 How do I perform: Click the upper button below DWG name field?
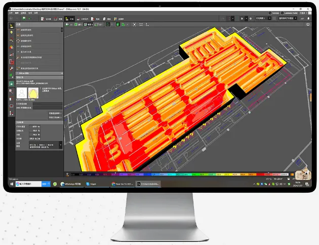tap(55, 113)
